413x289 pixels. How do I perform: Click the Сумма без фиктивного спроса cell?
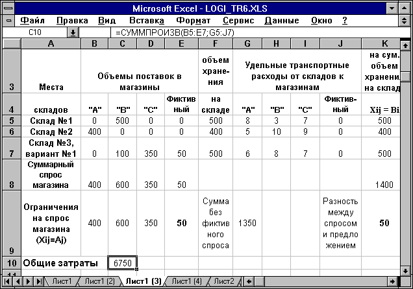click(x=216, y=224)
